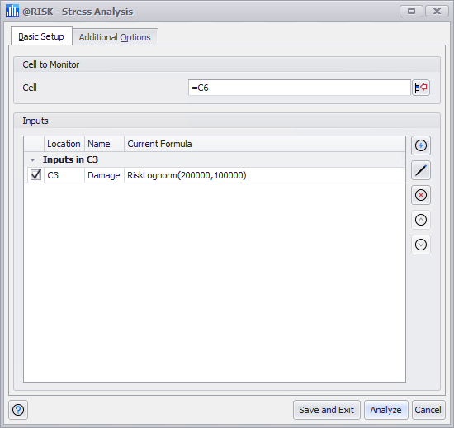
Task: Select the RiskLognorm formula row
Action: coord(215,175)
